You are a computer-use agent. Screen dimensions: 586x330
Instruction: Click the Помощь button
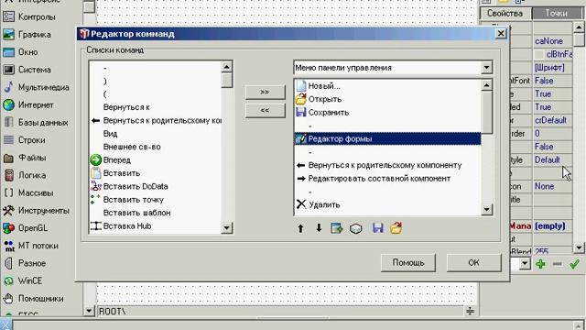click(x=408, y=263)
